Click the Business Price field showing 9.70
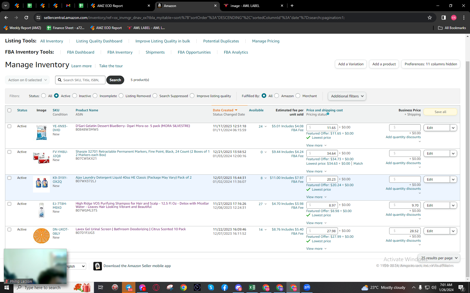 pos(405,205)
